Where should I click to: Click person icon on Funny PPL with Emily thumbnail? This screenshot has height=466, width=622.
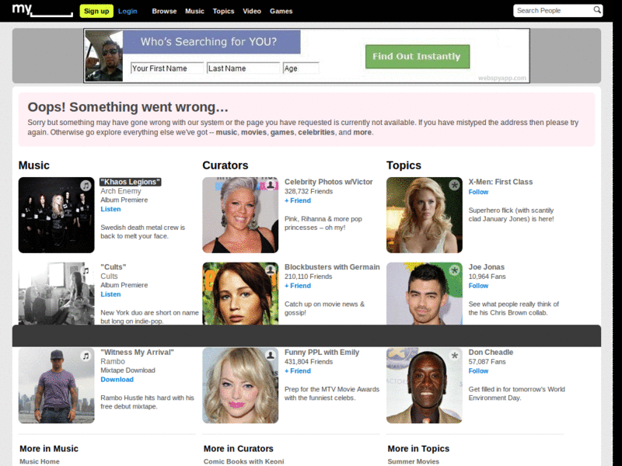[x=270, y=356]
